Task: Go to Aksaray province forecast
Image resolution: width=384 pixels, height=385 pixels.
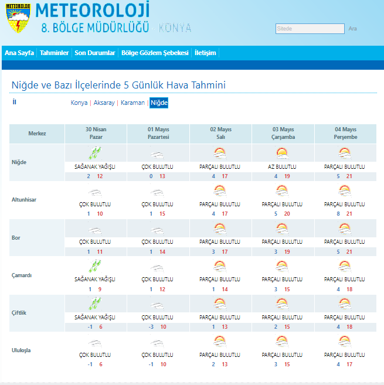Action: pos(104,103)
